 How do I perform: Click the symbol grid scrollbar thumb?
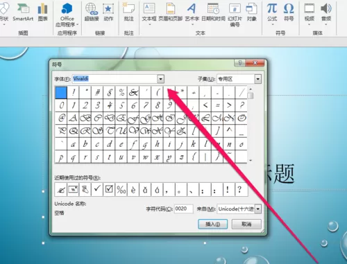click(x=251, y=96)
